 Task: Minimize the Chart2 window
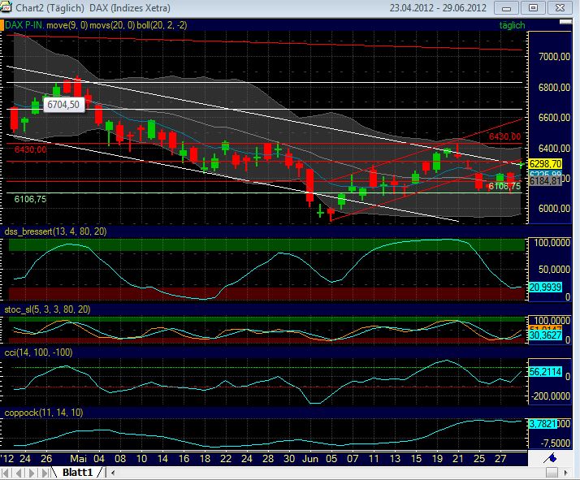[506, 8]
